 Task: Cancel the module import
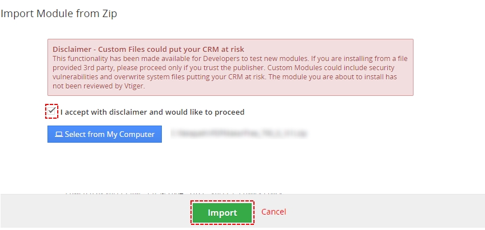[273, 212]
